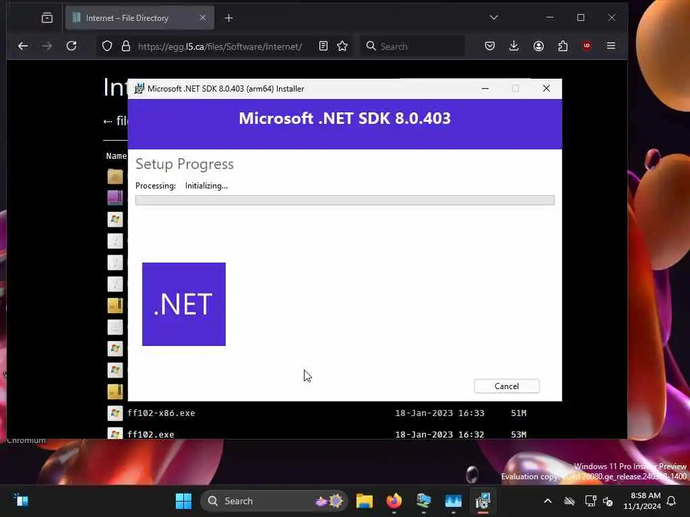Save page to Pocket
Screen dimensions: 690x517
point(490,46)
